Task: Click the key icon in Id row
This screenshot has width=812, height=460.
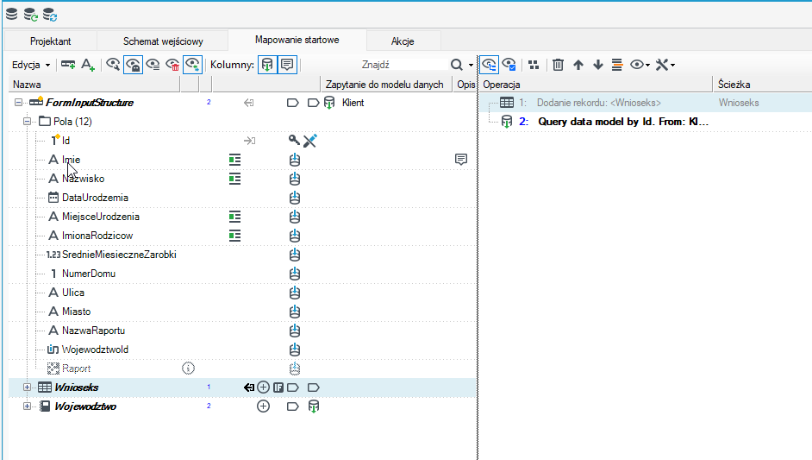Action: [x=294, y=140]
